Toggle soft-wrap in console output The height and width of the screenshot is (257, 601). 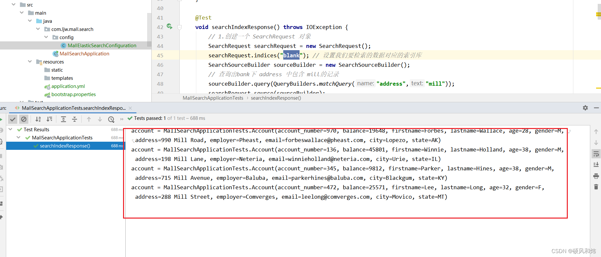596,154
